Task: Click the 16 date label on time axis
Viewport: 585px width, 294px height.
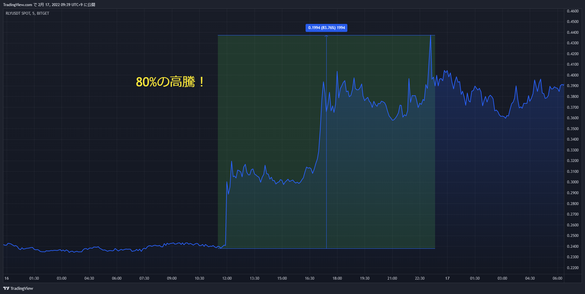Action: pyautogui.click(x=7, y=278)
